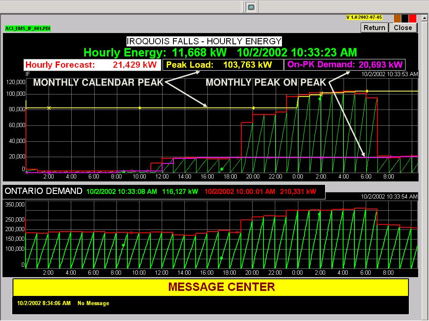This screenshot has width=429, height=321.
Task: Click the ACI_EMS_IF_001.PDI file label
Action: point(28,28)
